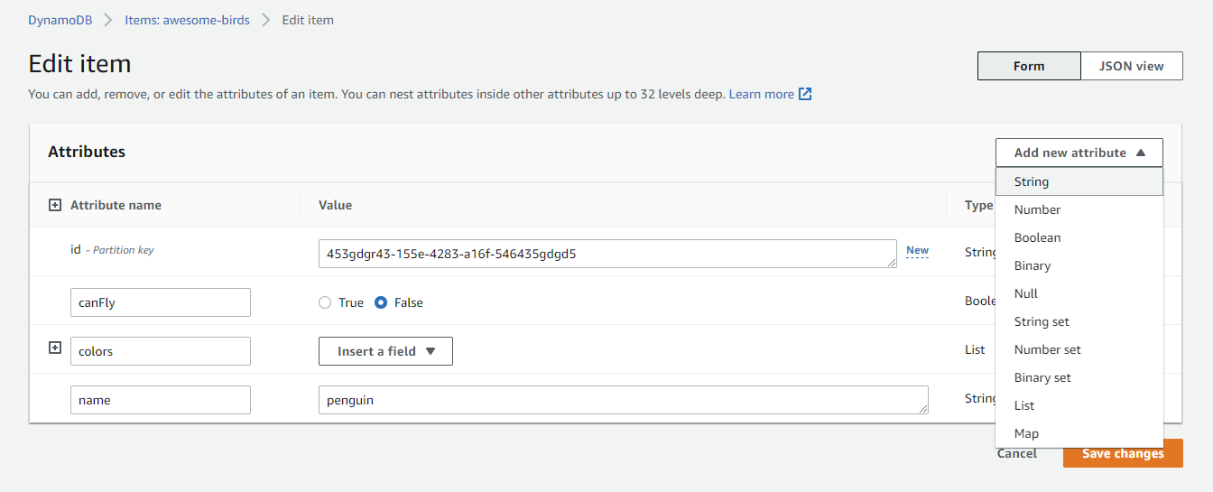This screenshot has width=1213, height=492.
Task: Collapse the Add new attribute dropdown
Action: [1079, 153]
